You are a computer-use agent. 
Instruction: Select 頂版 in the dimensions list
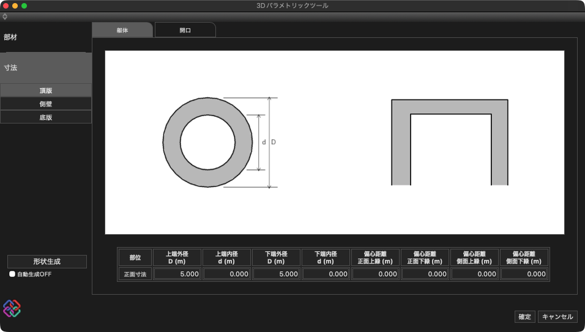point(46,90)
